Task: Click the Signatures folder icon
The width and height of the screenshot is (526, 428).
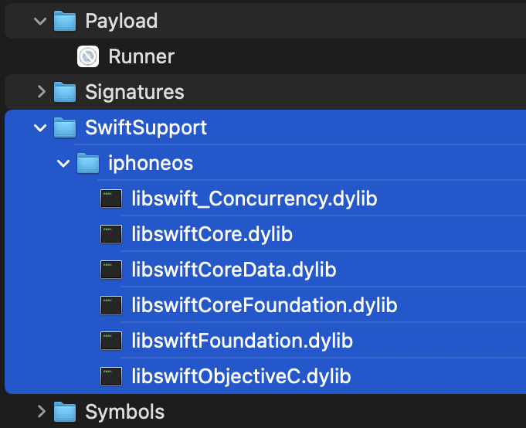Action: [65, 92]
